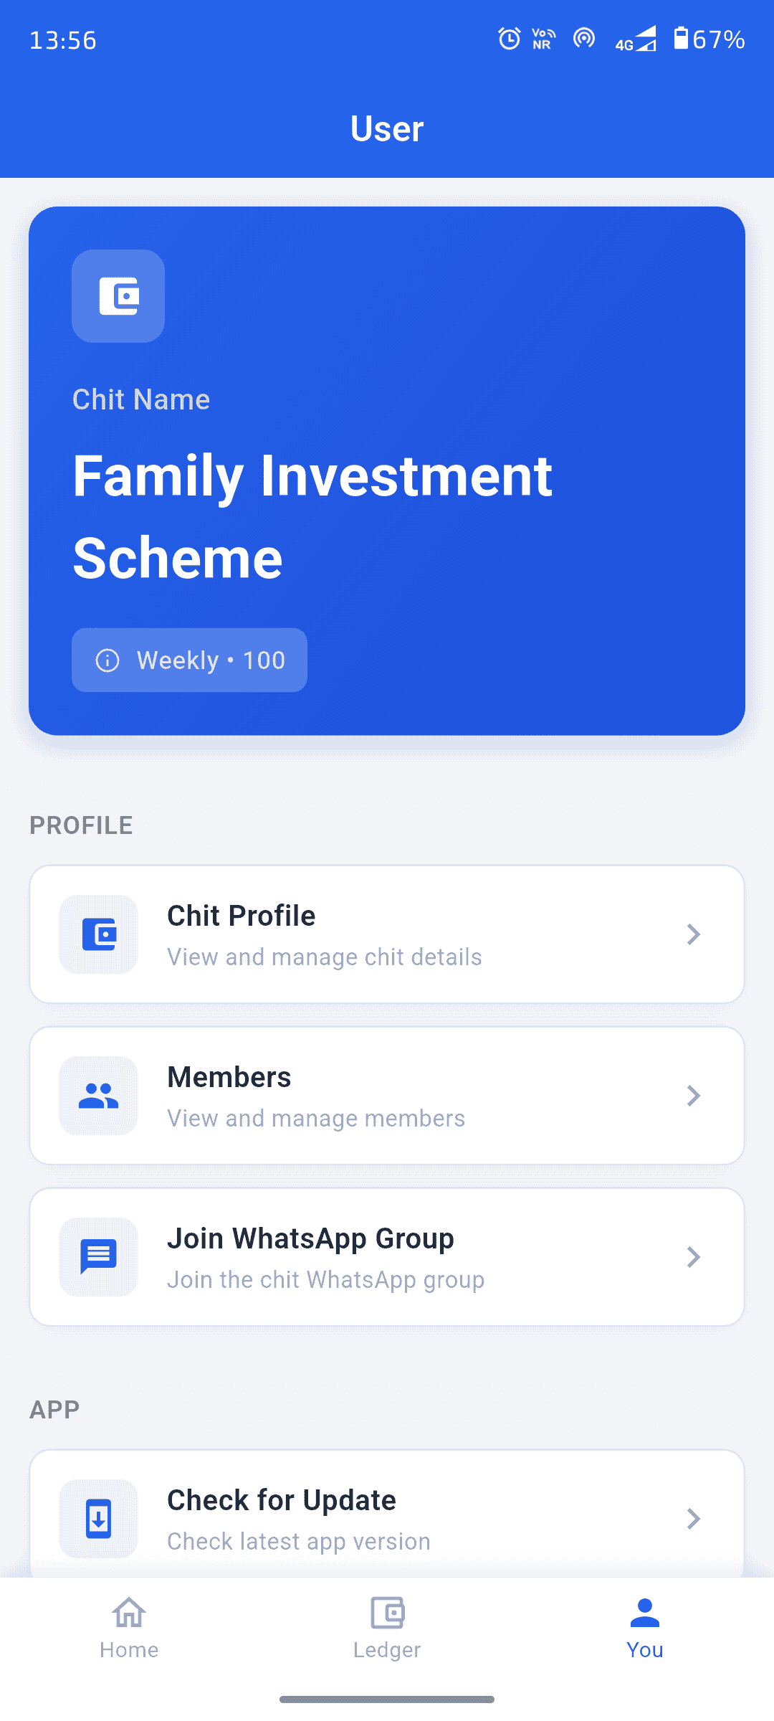Screen dimensions: 774x1721
Task: Tap the Chit Profile wallet icon
Action: (x=99, y=934)
